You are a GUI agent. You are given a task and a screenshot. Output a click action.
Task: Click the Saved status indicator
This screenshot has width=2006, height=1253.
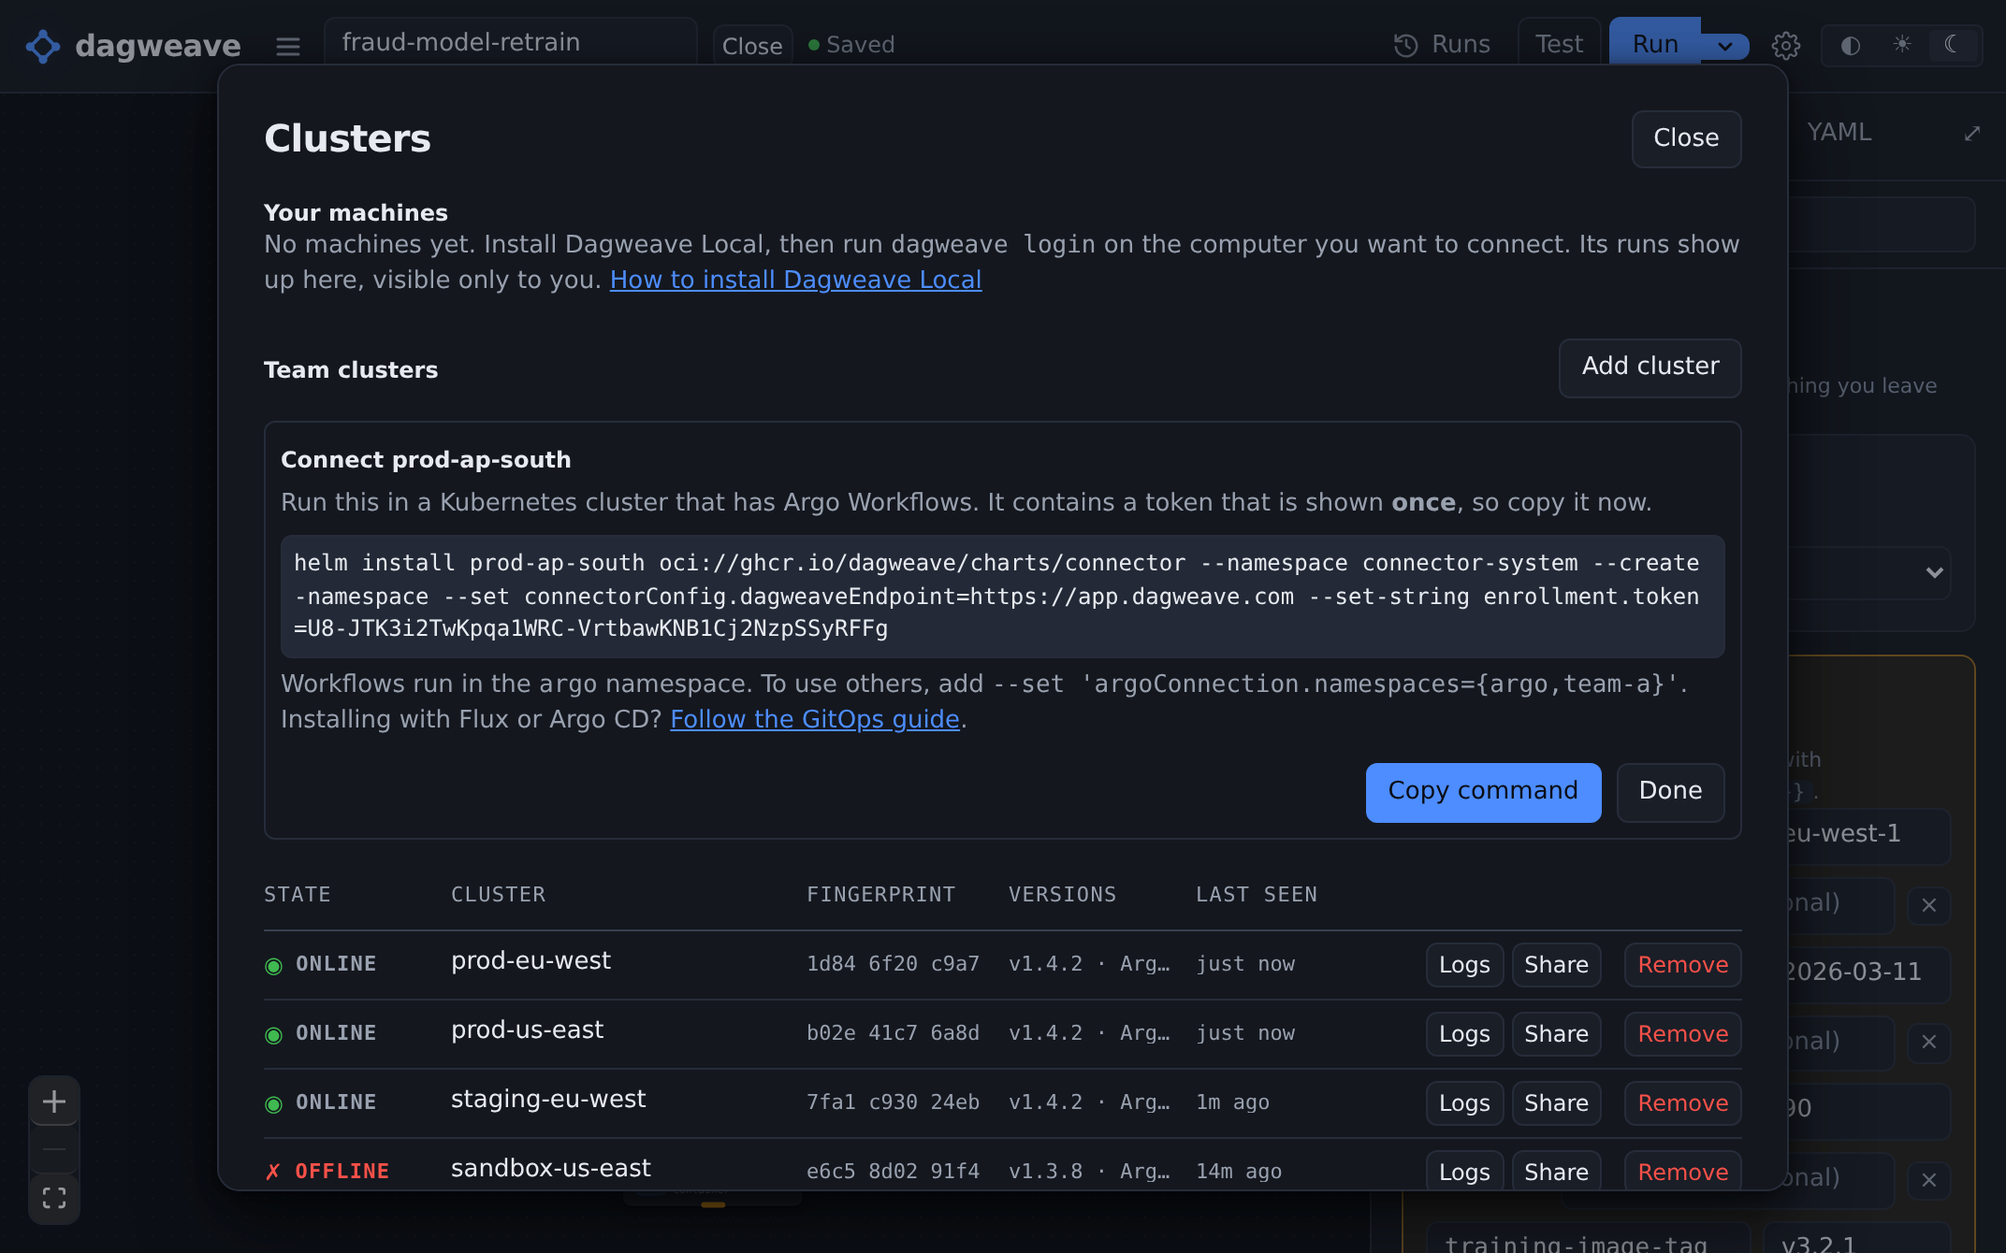[851, 45]
